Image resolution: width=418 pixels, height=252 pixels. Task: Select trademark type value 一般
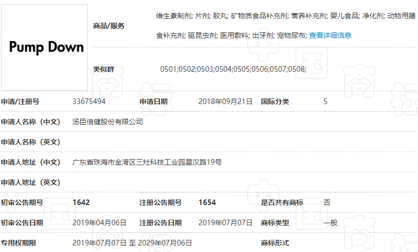click(x=331, y=223)
